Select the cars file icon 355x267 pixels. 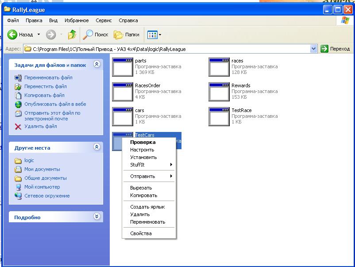(123, 116)
